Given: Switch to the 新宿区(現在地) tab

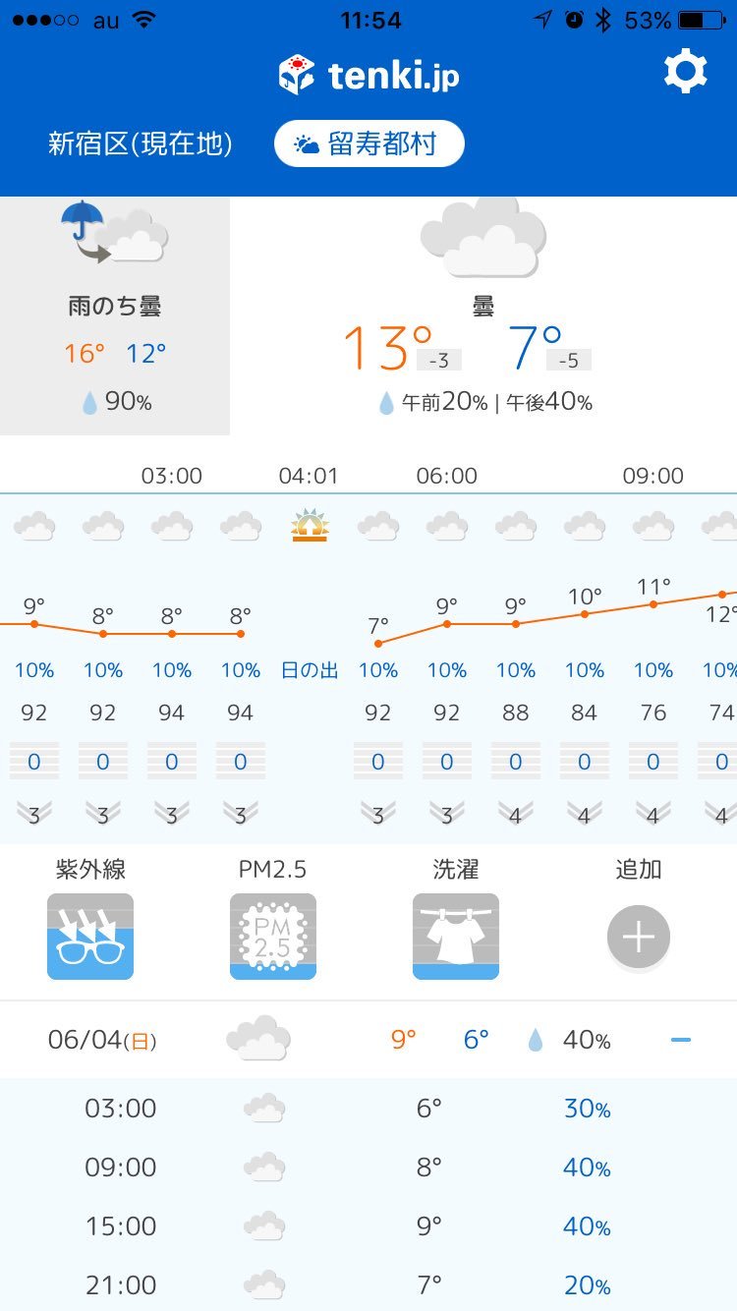Looking at the screenshot, I should tap(141, 144).
